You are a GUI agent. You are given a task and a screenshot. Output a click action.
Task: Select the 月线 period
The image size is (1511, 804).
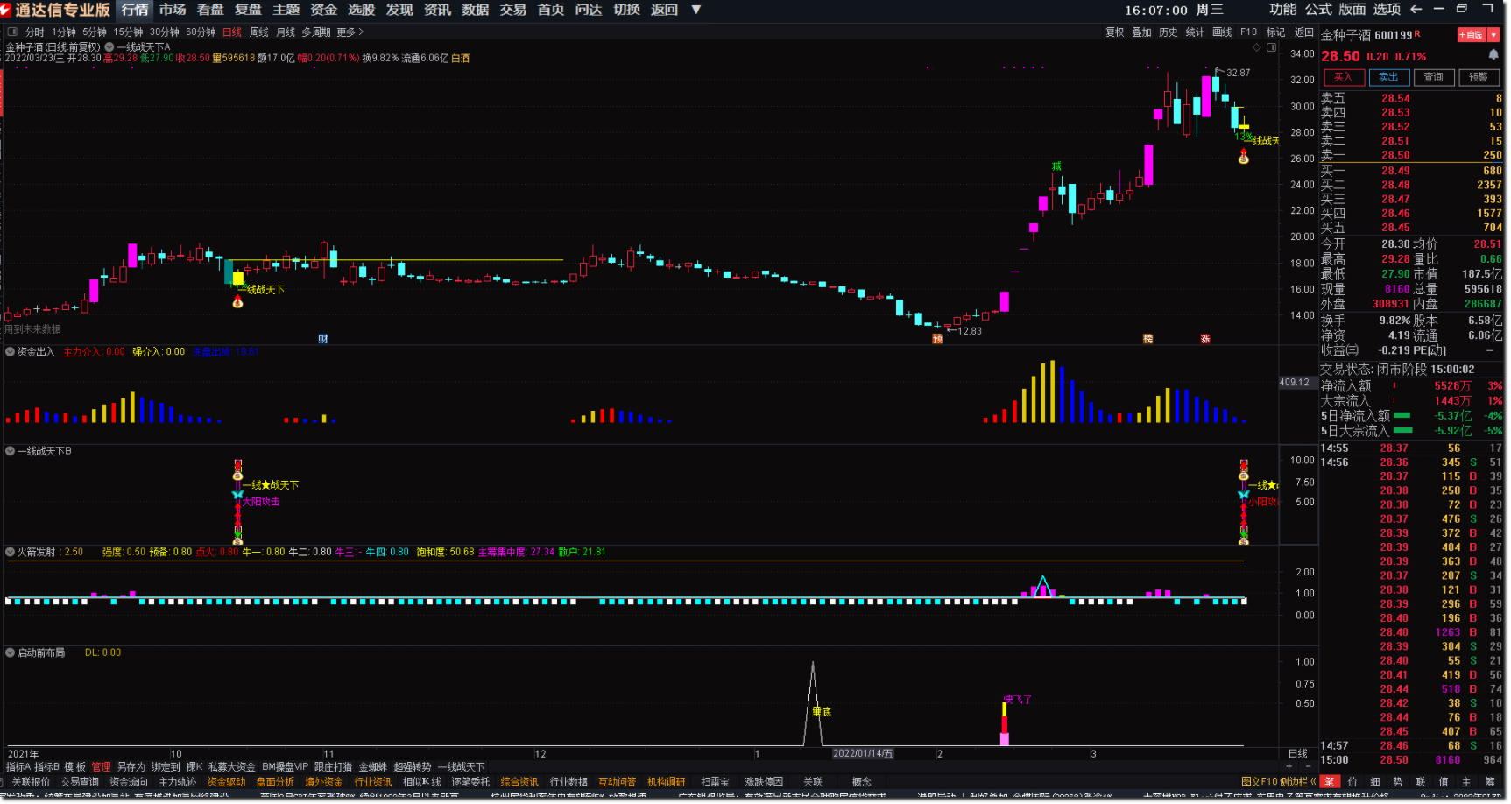click(x=286, y=32)
